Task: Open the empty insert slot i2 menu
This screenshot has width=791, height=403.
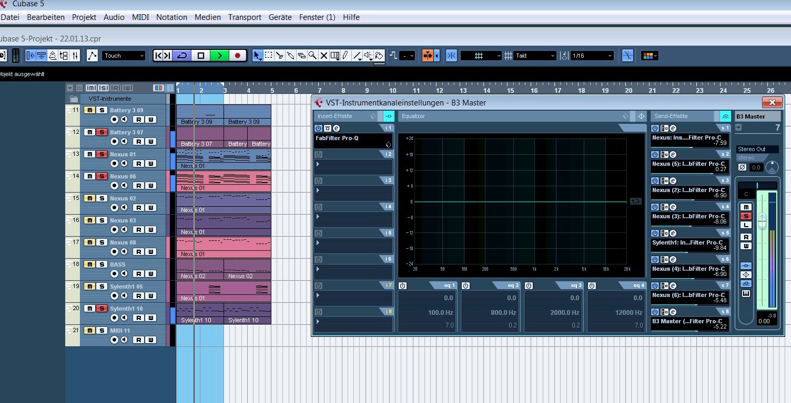Action: pyautogui.click(x=353, y=167)
